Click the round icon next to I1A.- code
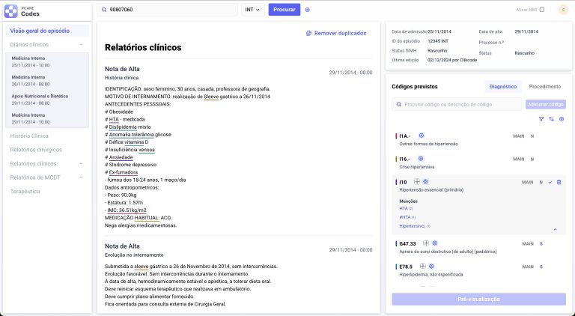This screenshot has height=316, width=575. (x=421, y=136)
